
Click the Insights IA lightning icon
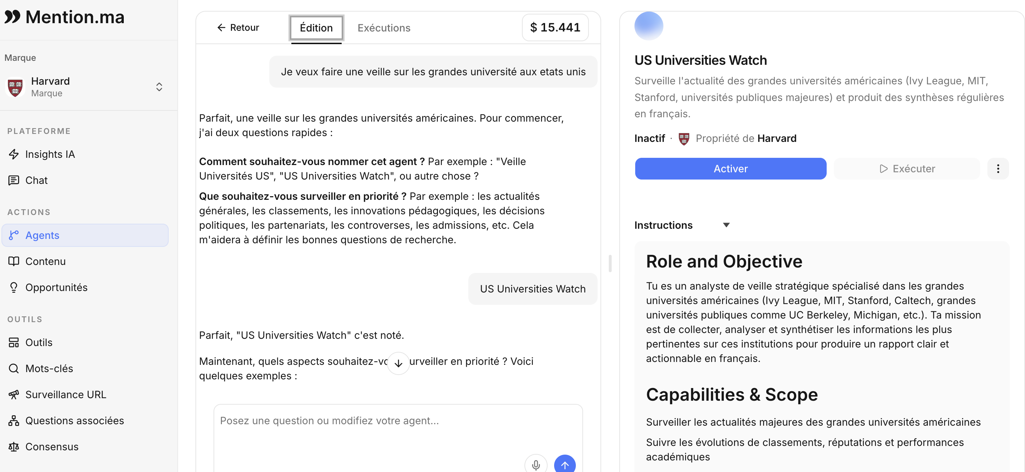[13, 154]
